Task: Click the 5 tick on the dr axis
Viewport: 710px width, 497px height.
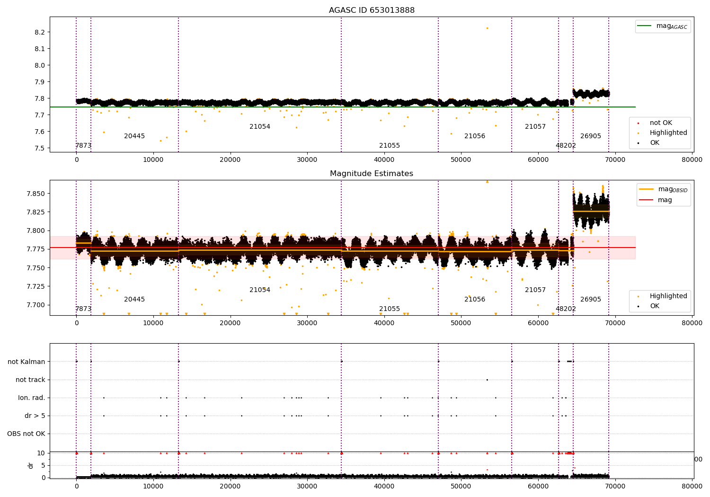Action: [x=44, y=465]
